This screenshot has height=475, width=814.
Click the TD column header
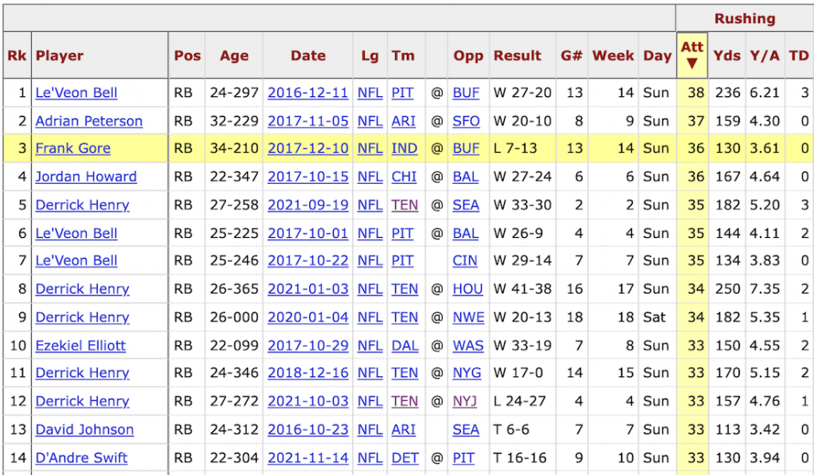coord(798,56)
